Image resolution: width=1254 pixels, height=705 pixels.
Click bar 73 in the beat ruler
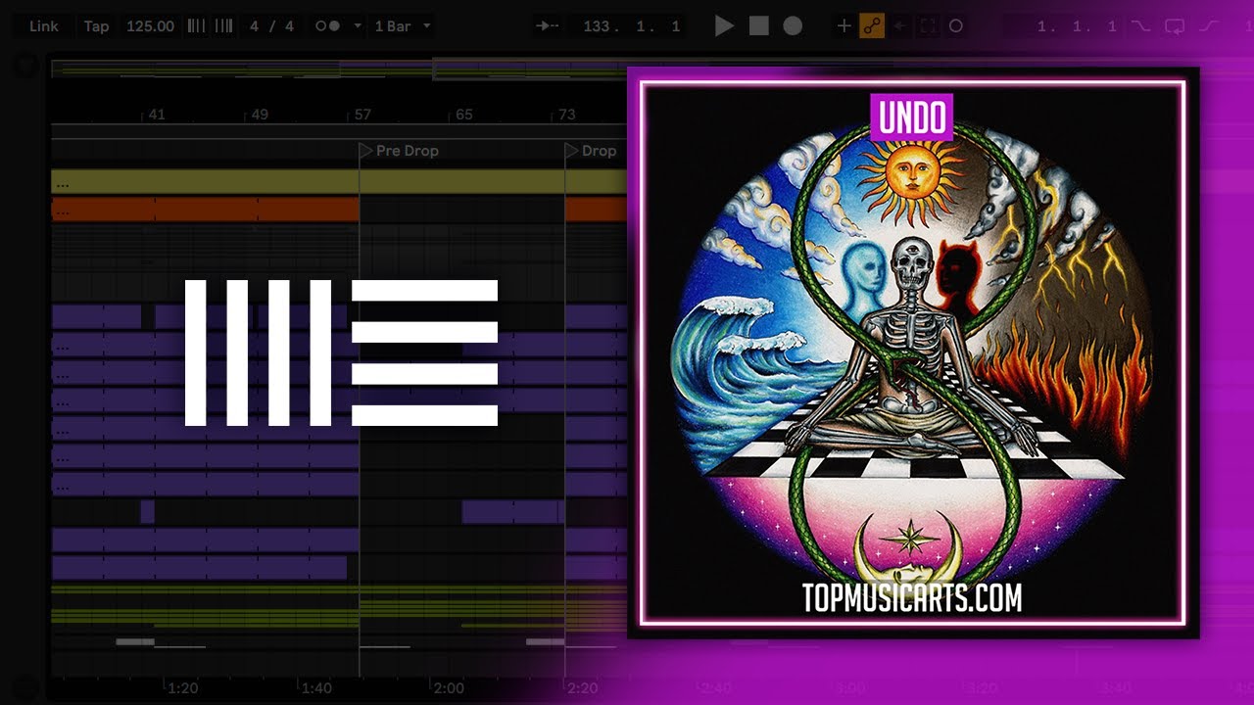tap(566, 115)
